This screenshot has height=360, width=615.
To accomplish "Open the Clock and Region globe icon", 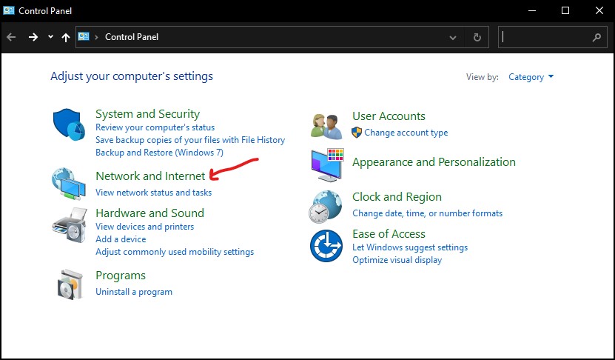I will [325, 207].
